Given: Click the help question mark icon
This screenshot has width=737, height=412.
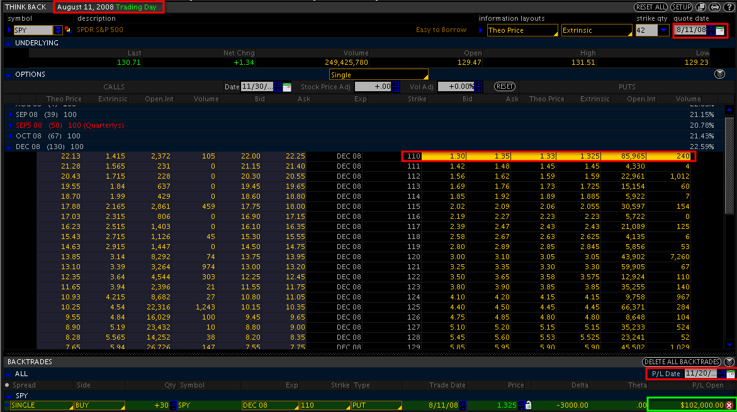Looking at the screenshot, I should 729,7.
